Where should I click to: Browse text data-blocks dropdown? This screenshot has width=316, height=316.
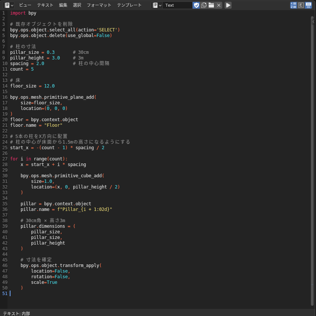coord(157,5)
